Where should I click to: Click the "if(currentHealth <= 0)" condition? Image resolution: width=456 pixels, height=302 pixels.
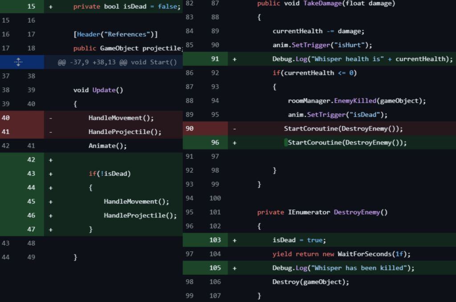pos(314,73)
